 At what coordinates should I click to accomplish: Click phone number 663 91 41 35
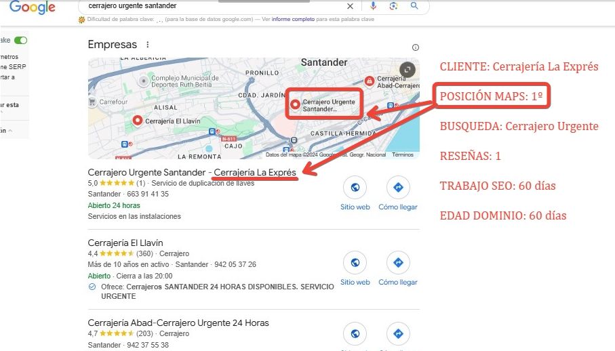pos(147,194)
